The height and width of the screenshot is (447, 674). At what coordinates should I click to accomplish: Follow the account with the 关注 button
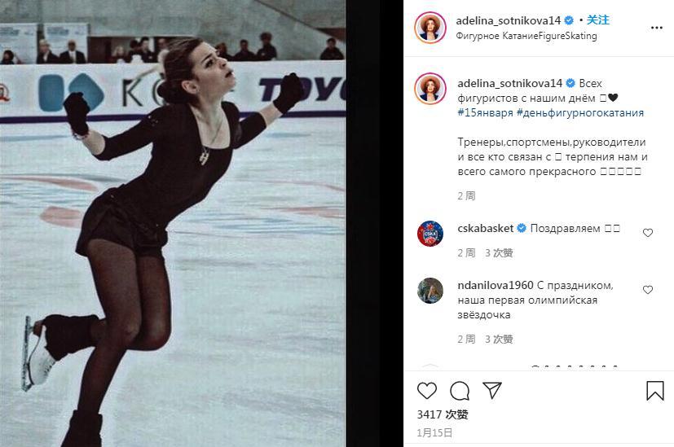pos(598,20)
